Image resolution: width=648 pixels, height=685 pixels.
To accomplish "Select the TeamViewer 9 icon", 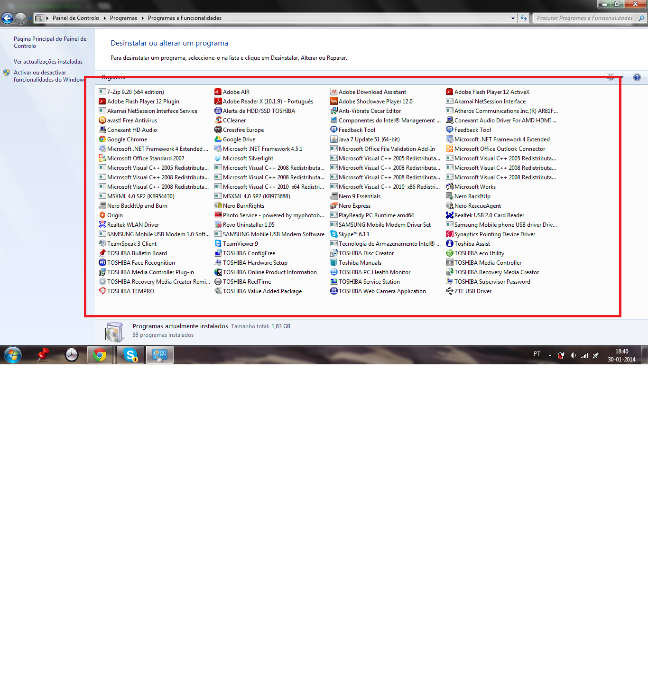I will [218, 243].
